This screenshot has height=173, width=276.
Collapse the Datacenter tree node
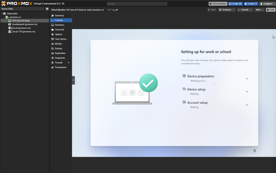[x=2, y=13]
